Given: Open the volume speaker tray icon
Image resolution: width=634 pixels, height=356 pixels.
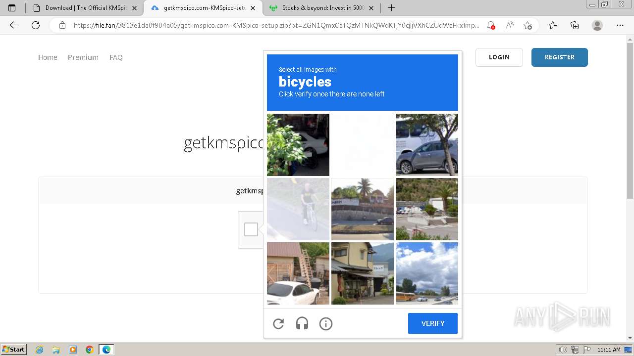Looking at the screenshot, I should click(x=563, y=350).
